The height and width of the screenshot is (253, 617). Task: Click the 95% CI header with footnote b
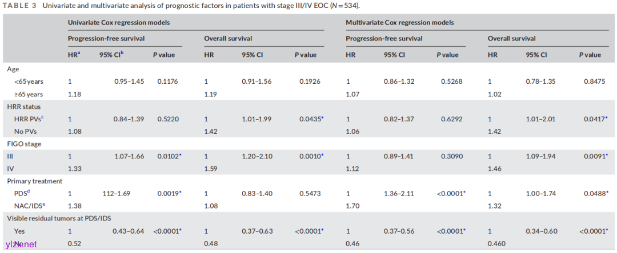point(112,55)
